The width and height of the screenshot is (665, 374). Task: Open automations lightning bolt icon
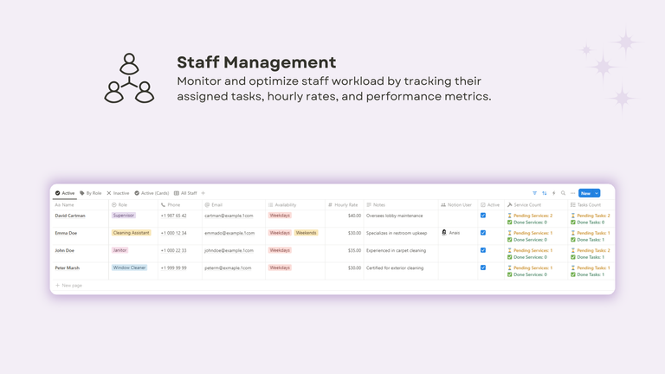(553, 193)
